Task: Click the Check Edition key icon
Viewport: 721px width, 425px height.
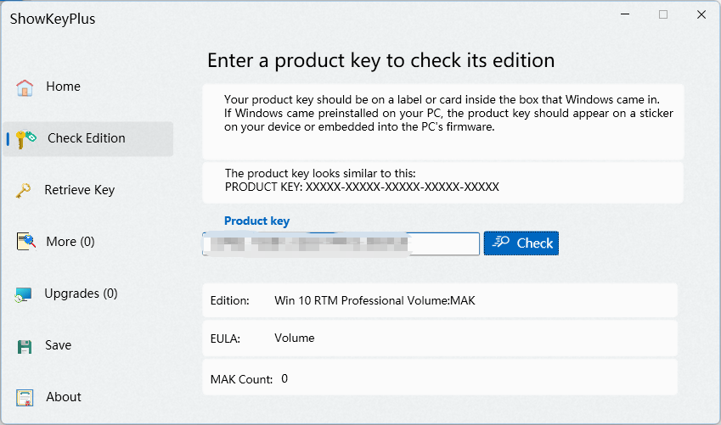Action: point(25,139)
